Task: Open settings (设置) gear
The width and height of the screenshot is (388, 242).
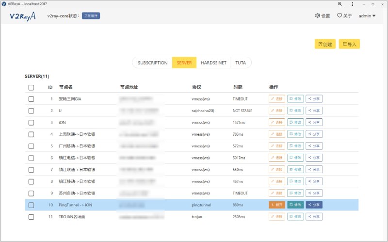Action: [323, 16]
